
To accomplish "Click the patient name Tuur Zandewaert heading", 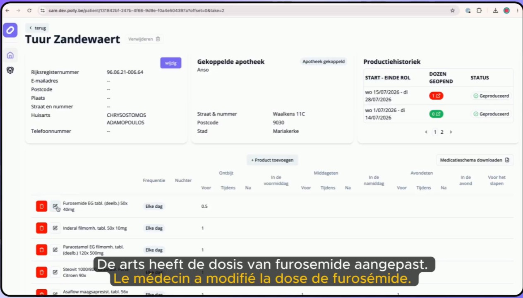I will point(72,39).
